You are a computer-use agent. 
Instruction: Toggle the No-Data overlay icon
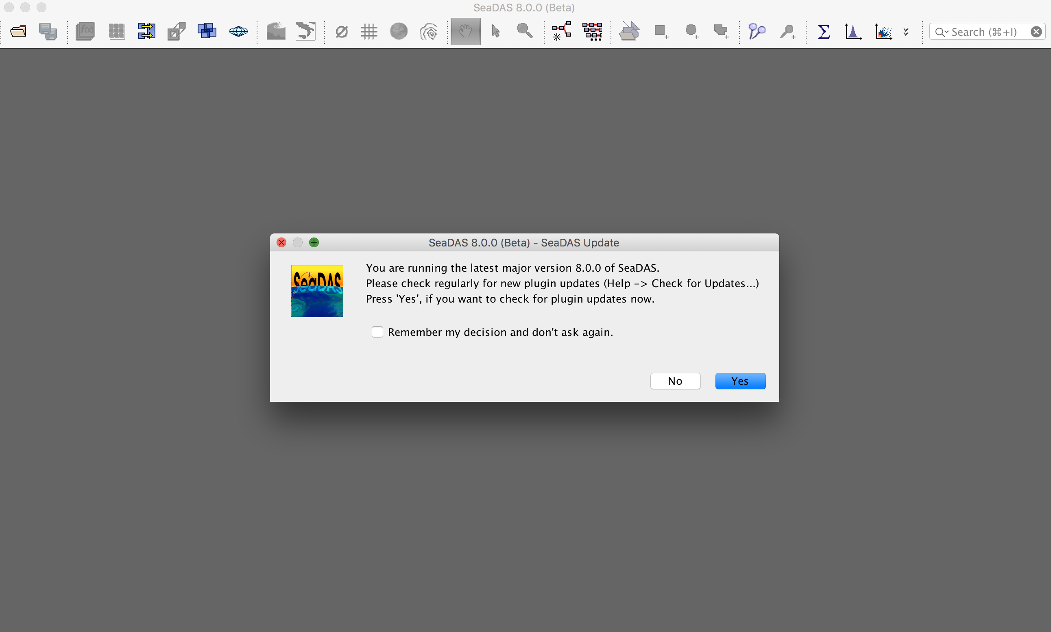tap(342, 31)
